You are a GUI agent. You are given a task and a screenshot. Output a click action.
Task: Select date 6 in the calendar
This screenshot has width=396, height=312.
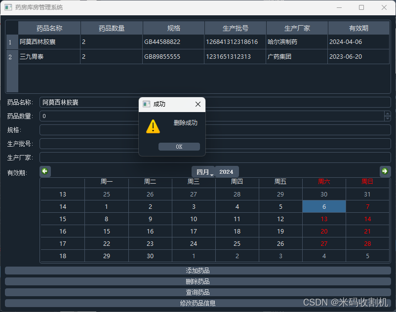click(324, 206)
